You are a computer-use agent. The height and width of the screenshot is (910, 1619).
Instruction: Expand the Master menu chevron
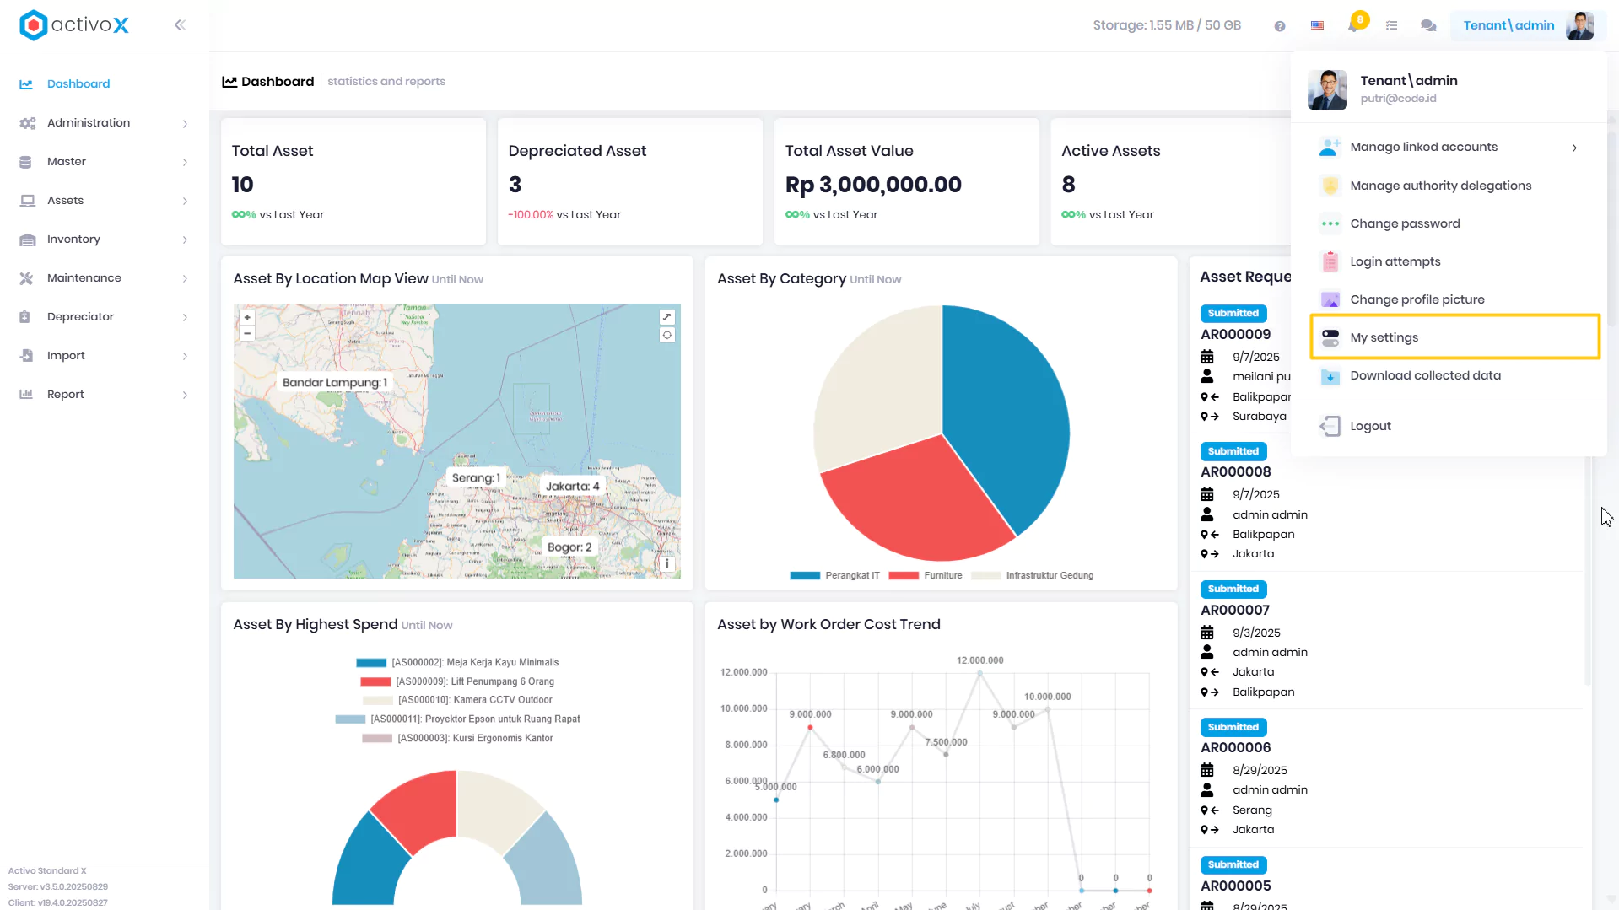pyautogui.click(x=185, y=163)
